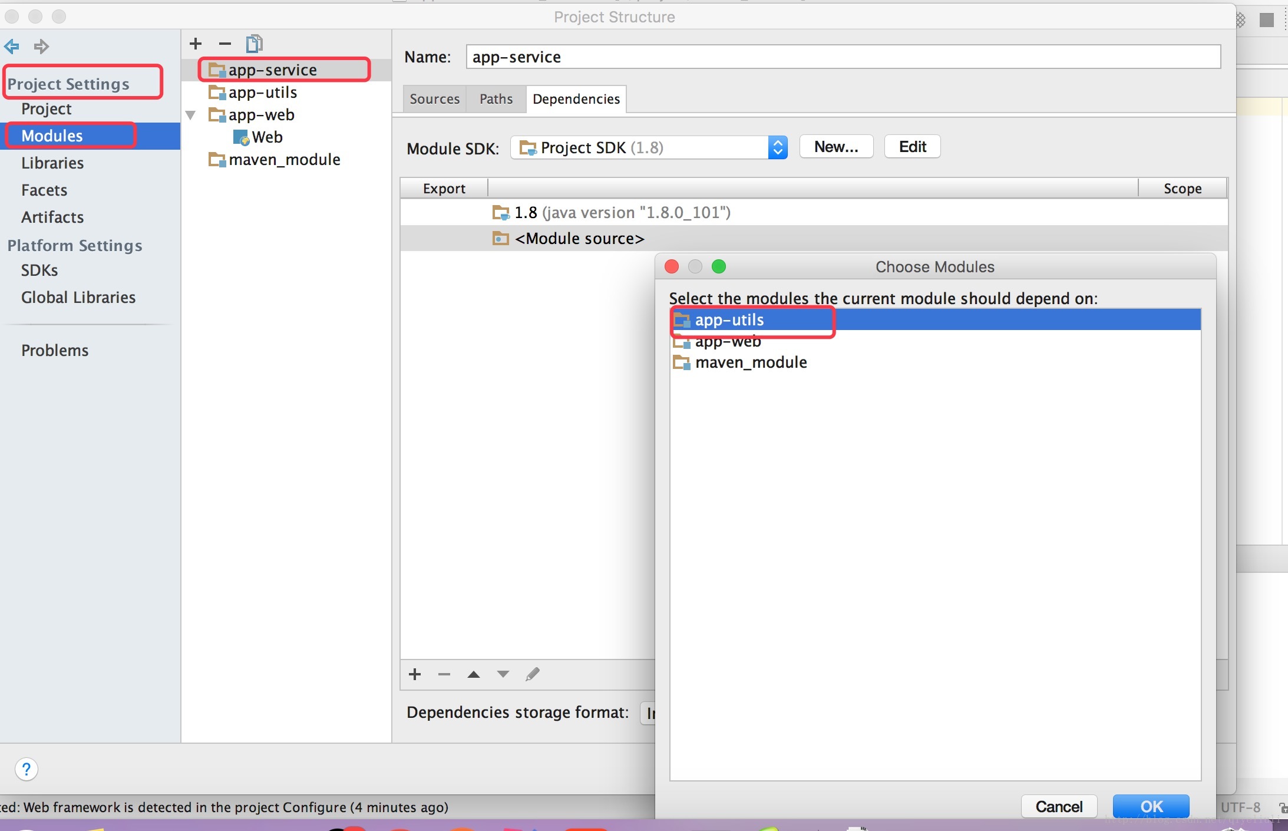Select the <Module source> dependency row

pyautogui.click(x=814, y=239)
